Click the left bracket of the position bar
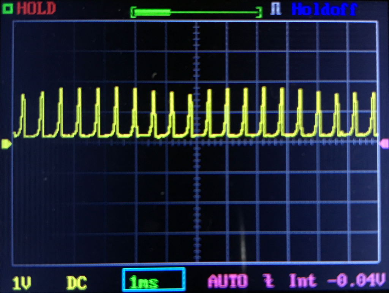The image size is (389, 293). [x=133, y=12]
